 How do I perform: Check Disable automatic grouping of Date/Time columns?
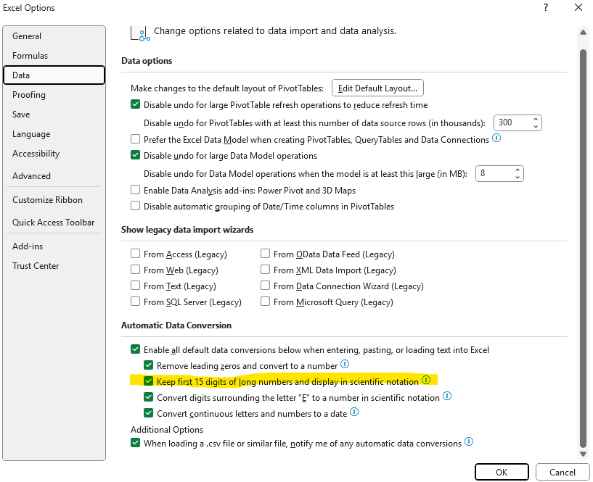[136, 206]
